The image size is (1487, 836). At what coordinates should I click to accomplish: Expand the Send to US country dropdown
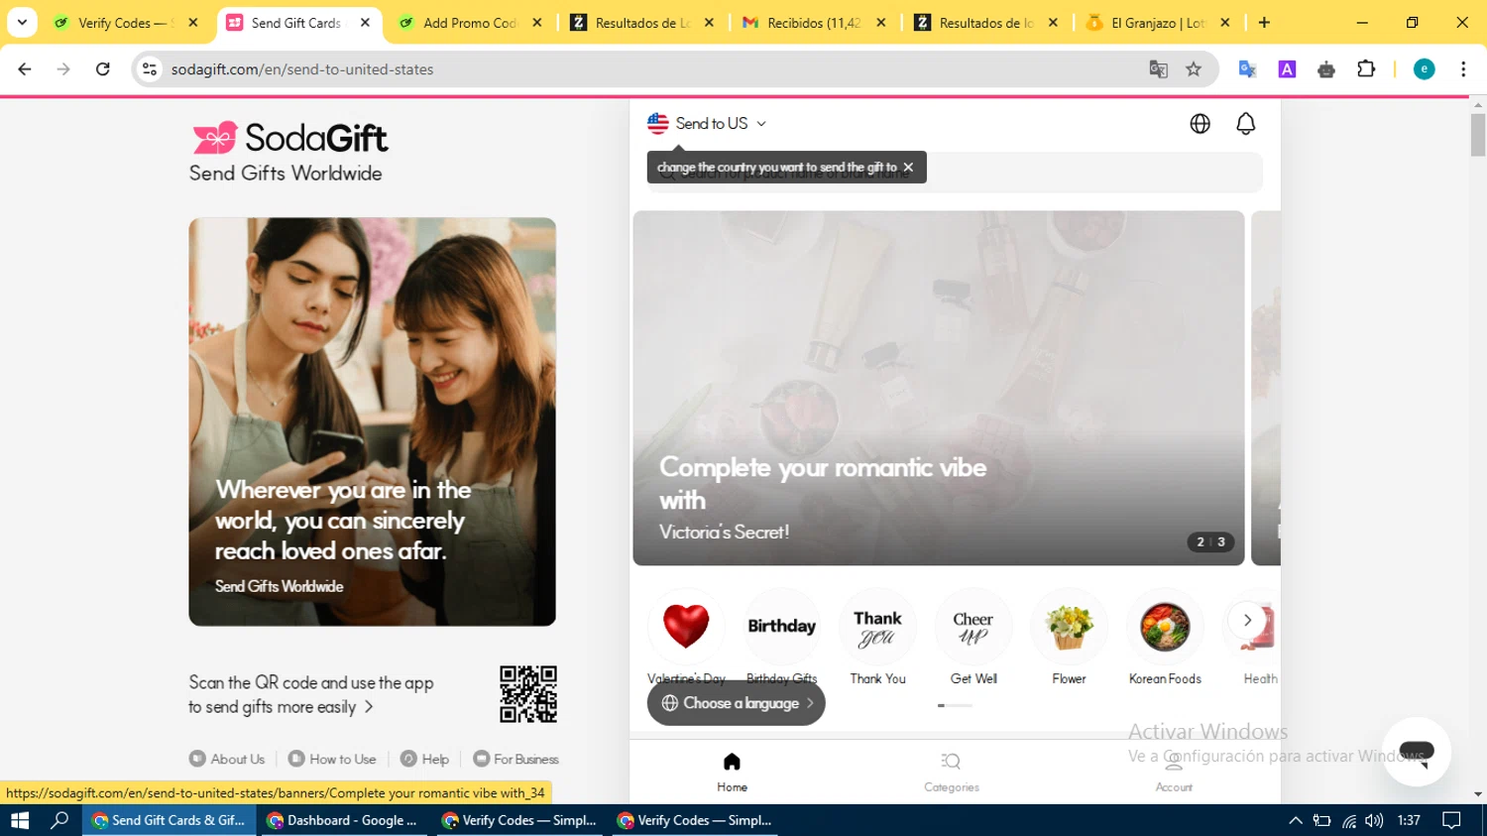pos(707,124)
